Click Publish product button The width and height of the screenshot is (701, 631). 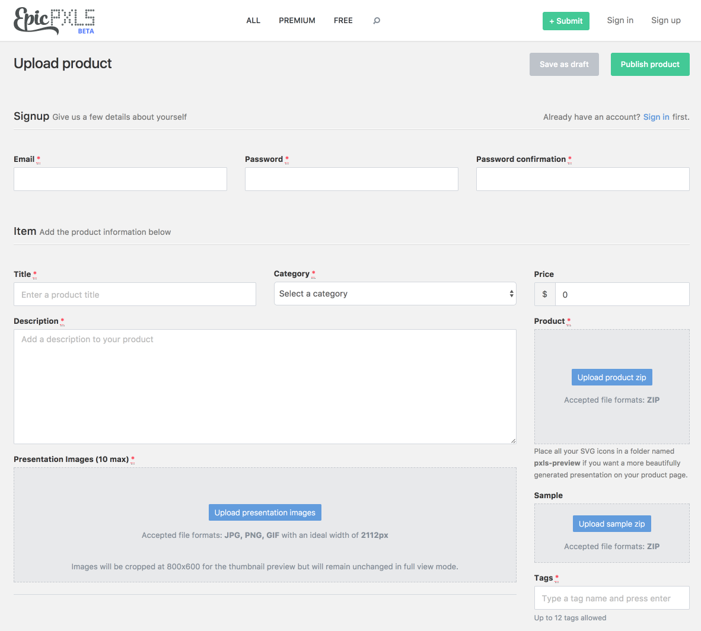(x=649, y=65)
